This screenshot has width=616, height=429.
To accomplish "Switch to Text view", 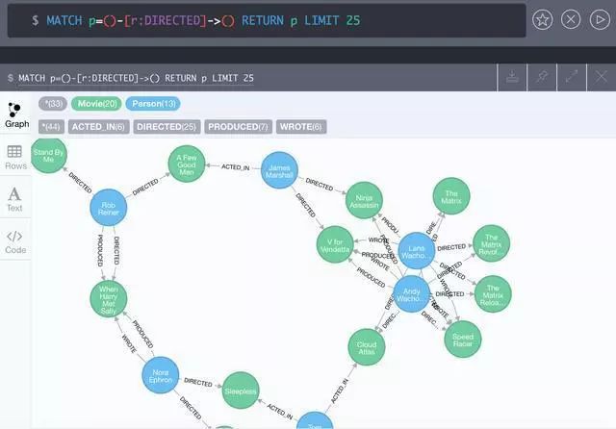I will click(15, 199).
